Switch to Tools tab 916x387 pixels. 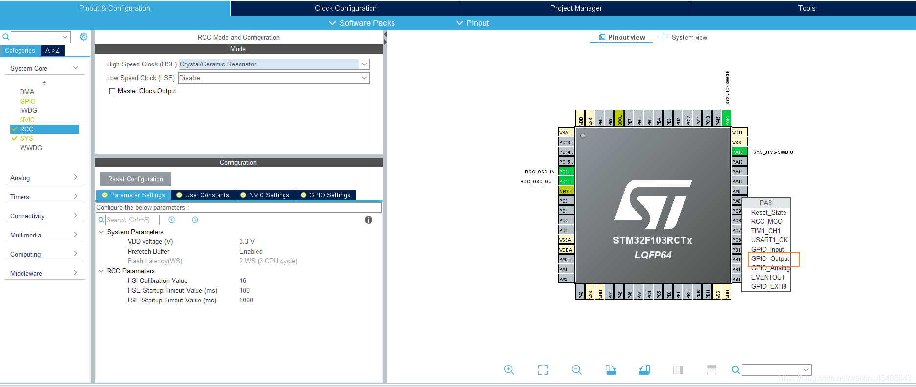tap(804, 8)
